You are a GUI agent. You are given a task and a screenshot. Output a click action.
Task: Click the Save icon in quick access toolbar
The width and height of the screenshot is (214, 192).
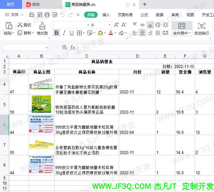pos(32,15)
